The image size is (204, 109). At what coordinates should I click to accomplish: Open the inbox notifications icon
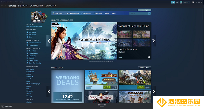click(177, 2)
